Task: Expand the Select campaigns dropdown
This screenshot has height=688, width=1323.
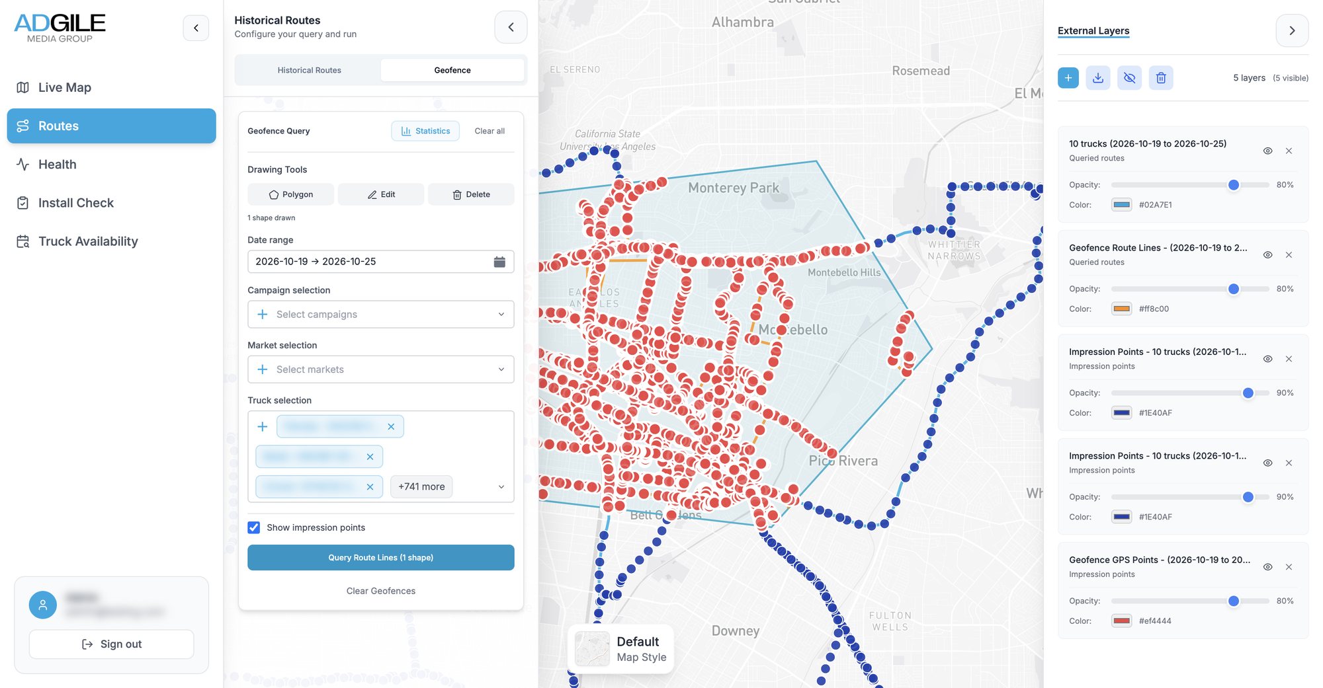Action: point(381,315)
